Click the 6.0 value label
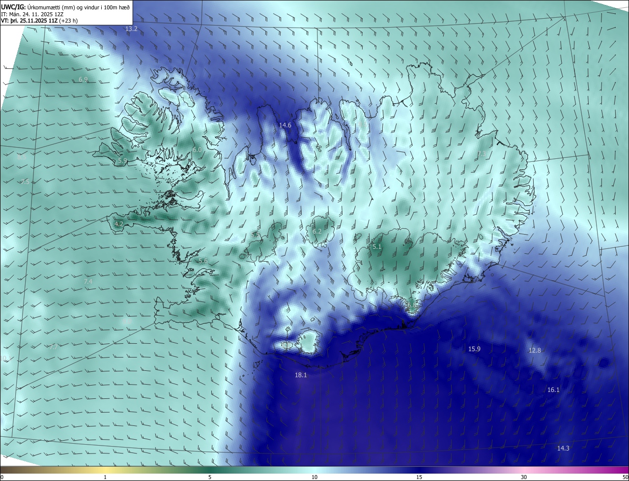629x481 pixels. tap(197, 150)
